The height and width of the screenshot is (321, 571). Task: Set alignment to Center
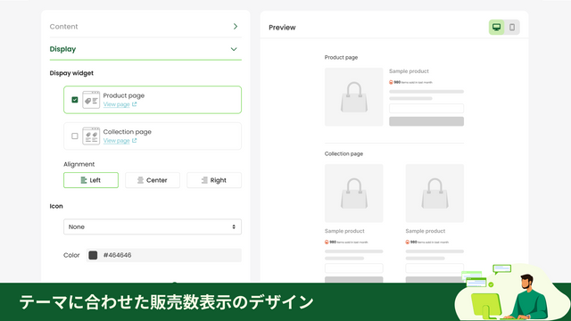[153, 180]
